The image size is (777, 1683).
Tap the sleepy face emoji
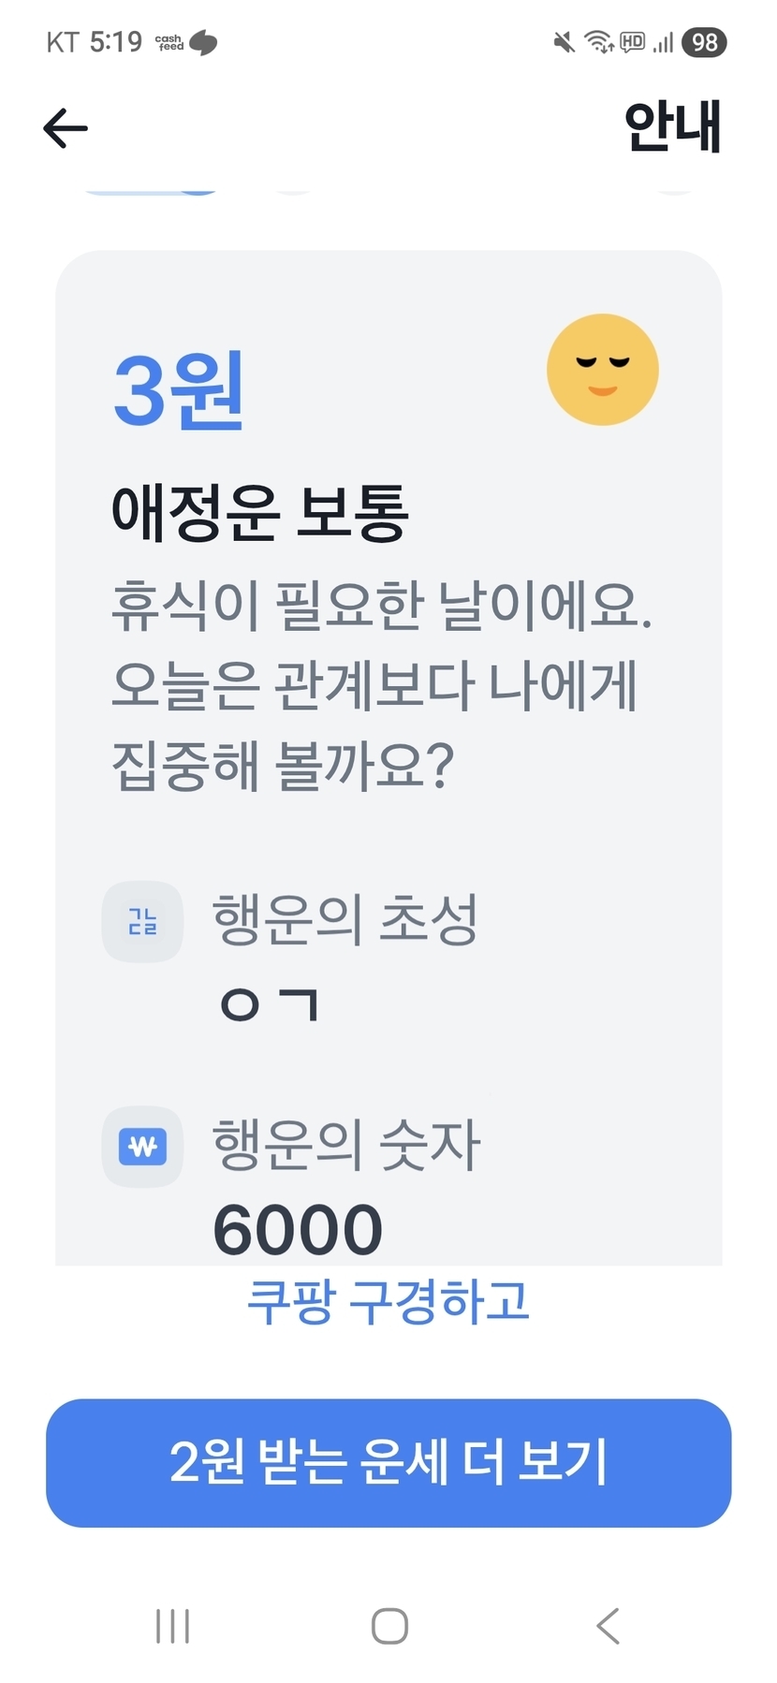point(602,370)
